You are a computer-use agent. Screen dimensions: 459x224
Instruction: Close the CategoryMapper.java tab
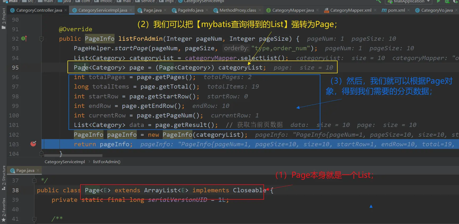click(x=317, y=10)
